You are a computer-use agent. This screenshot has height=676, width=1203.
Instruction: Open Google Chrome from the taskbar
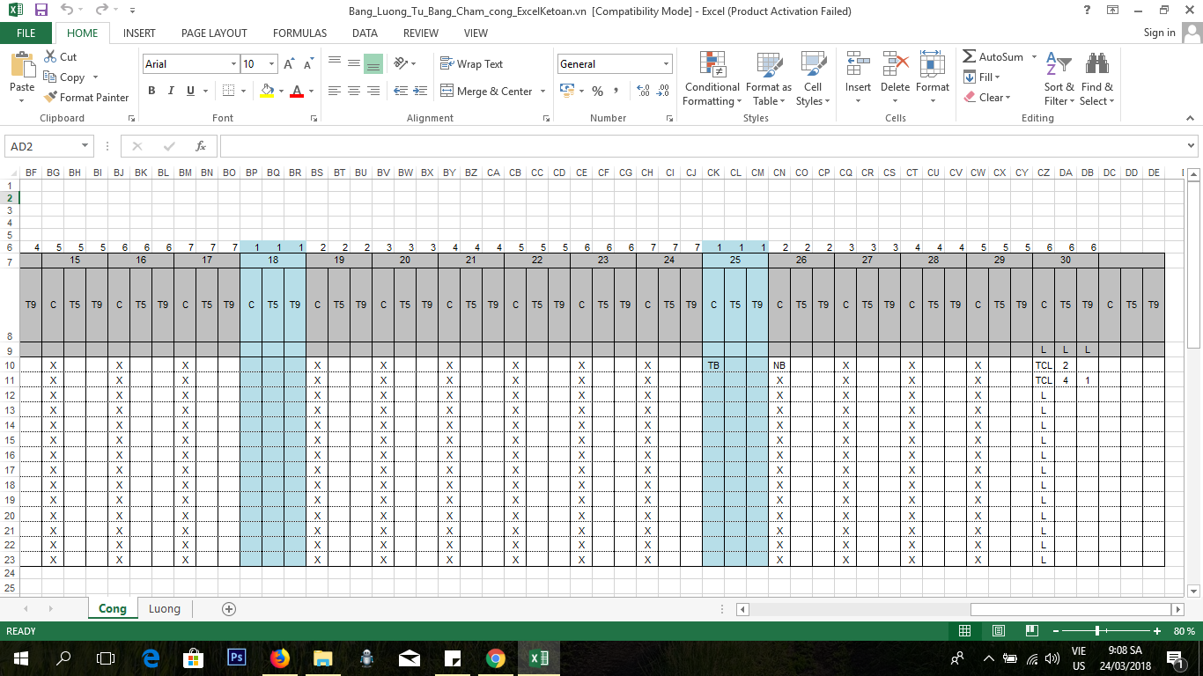[x=495, y=658]
